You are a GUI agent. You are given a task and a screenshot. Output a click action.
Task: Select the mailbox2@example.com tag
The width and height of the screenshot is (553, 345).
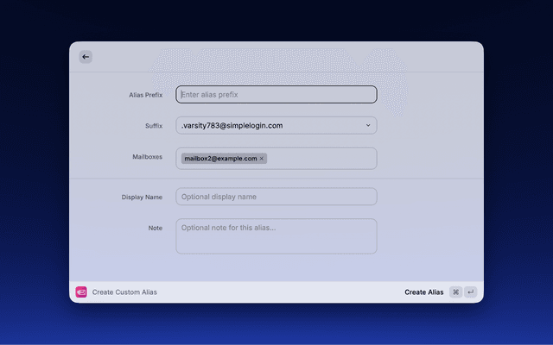point(220,159)
